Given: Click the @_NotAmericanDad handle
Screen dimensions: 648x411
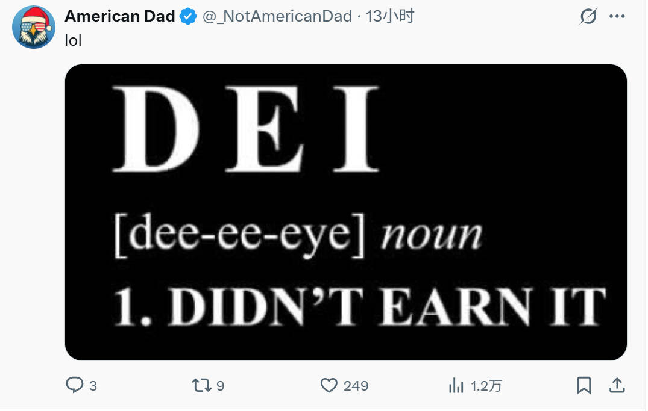Looking at the screenshot, I should 277,17.
